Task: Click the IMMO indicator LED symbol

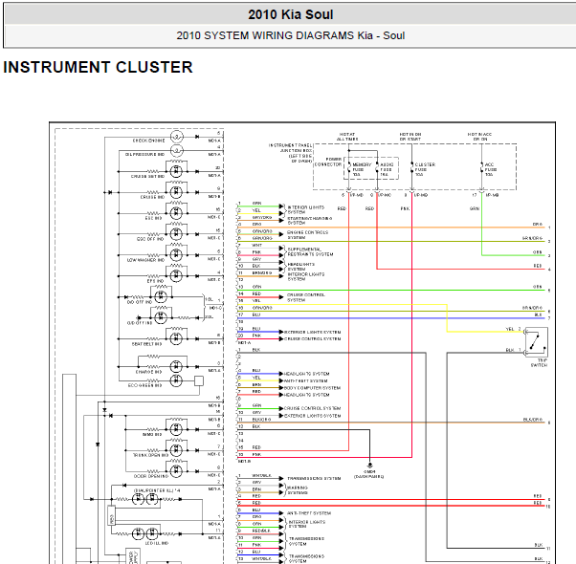Action: (176, 429)
